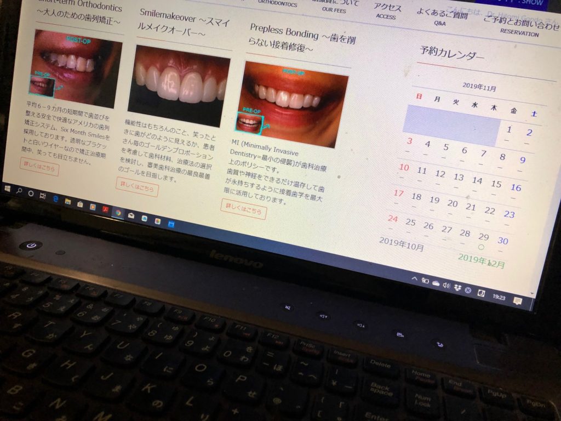Select date 24 in the November calendar
The height and width of the screenshot is (421, 561).
(393, 218)
